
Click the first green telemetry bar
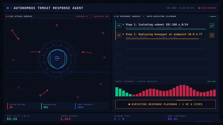117,92
